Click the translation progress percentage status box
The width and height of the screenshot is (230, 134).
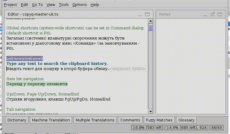point(170,128)
